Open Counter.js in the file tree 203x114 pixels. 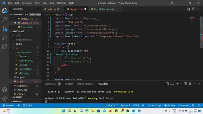pos(24,56)
